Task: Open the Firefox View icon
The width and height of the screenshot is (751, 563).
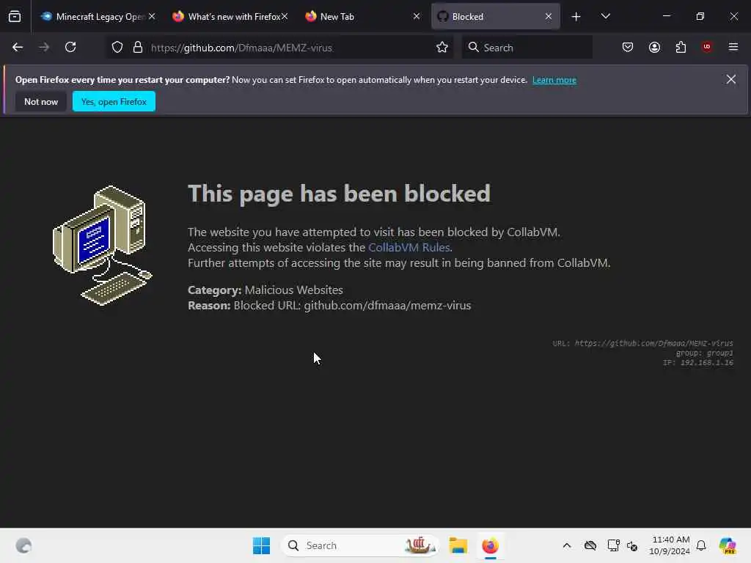Action: (x=15, y=16)
